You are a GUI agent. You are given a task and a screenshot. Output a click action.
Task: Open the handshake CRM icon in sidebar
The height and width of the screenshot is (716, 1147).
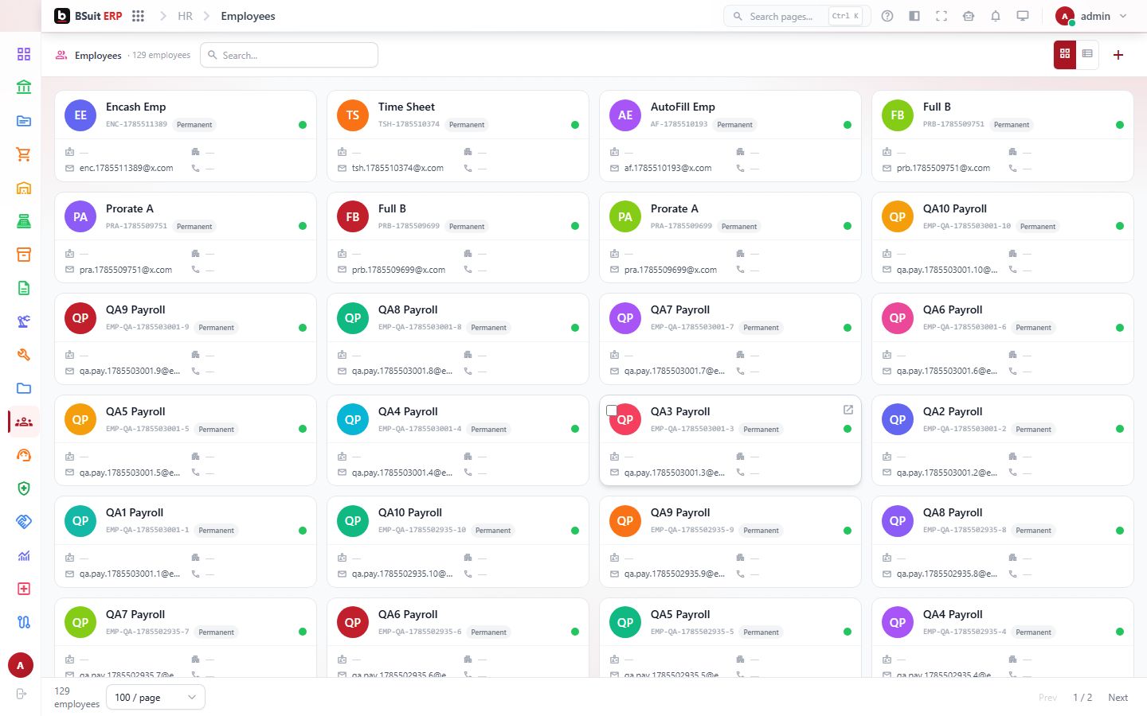pyautogui.click(x=24, y=522)
